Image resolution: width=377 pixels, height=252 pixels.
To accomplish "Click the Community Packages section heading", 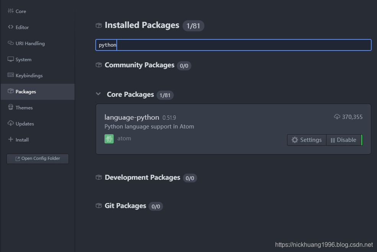I will coord(139,65).
